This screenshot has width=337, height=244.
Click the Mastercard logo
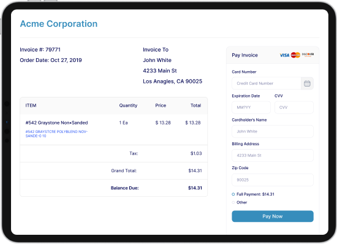pyautogui.click(x=295, y=55)
